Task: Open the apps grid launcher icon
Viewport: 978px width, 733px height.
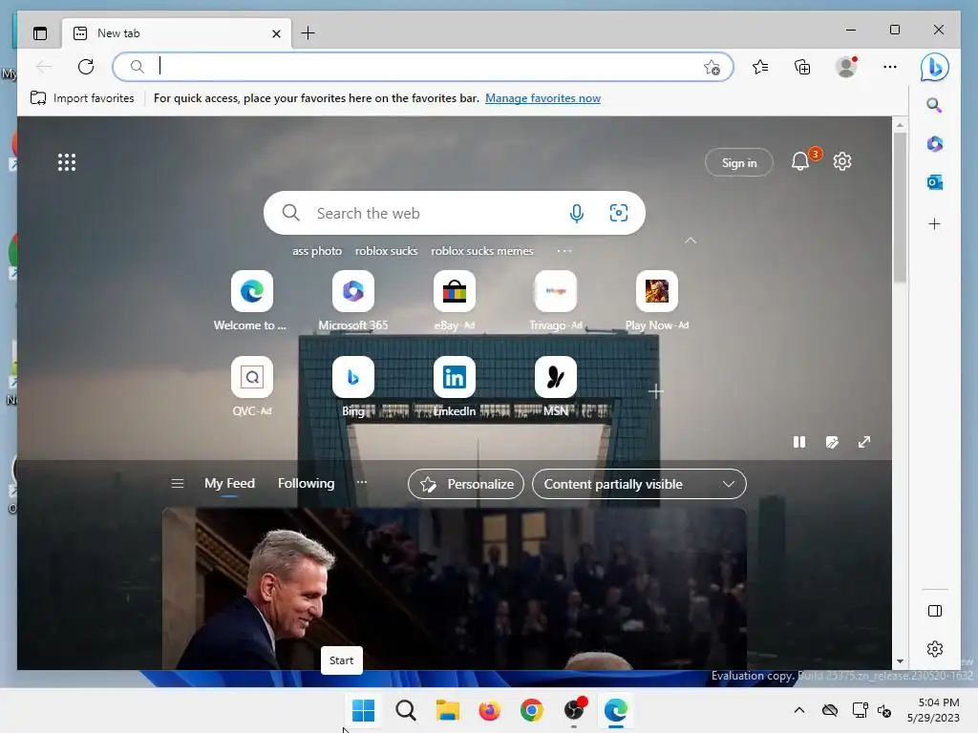Action: 67,162
